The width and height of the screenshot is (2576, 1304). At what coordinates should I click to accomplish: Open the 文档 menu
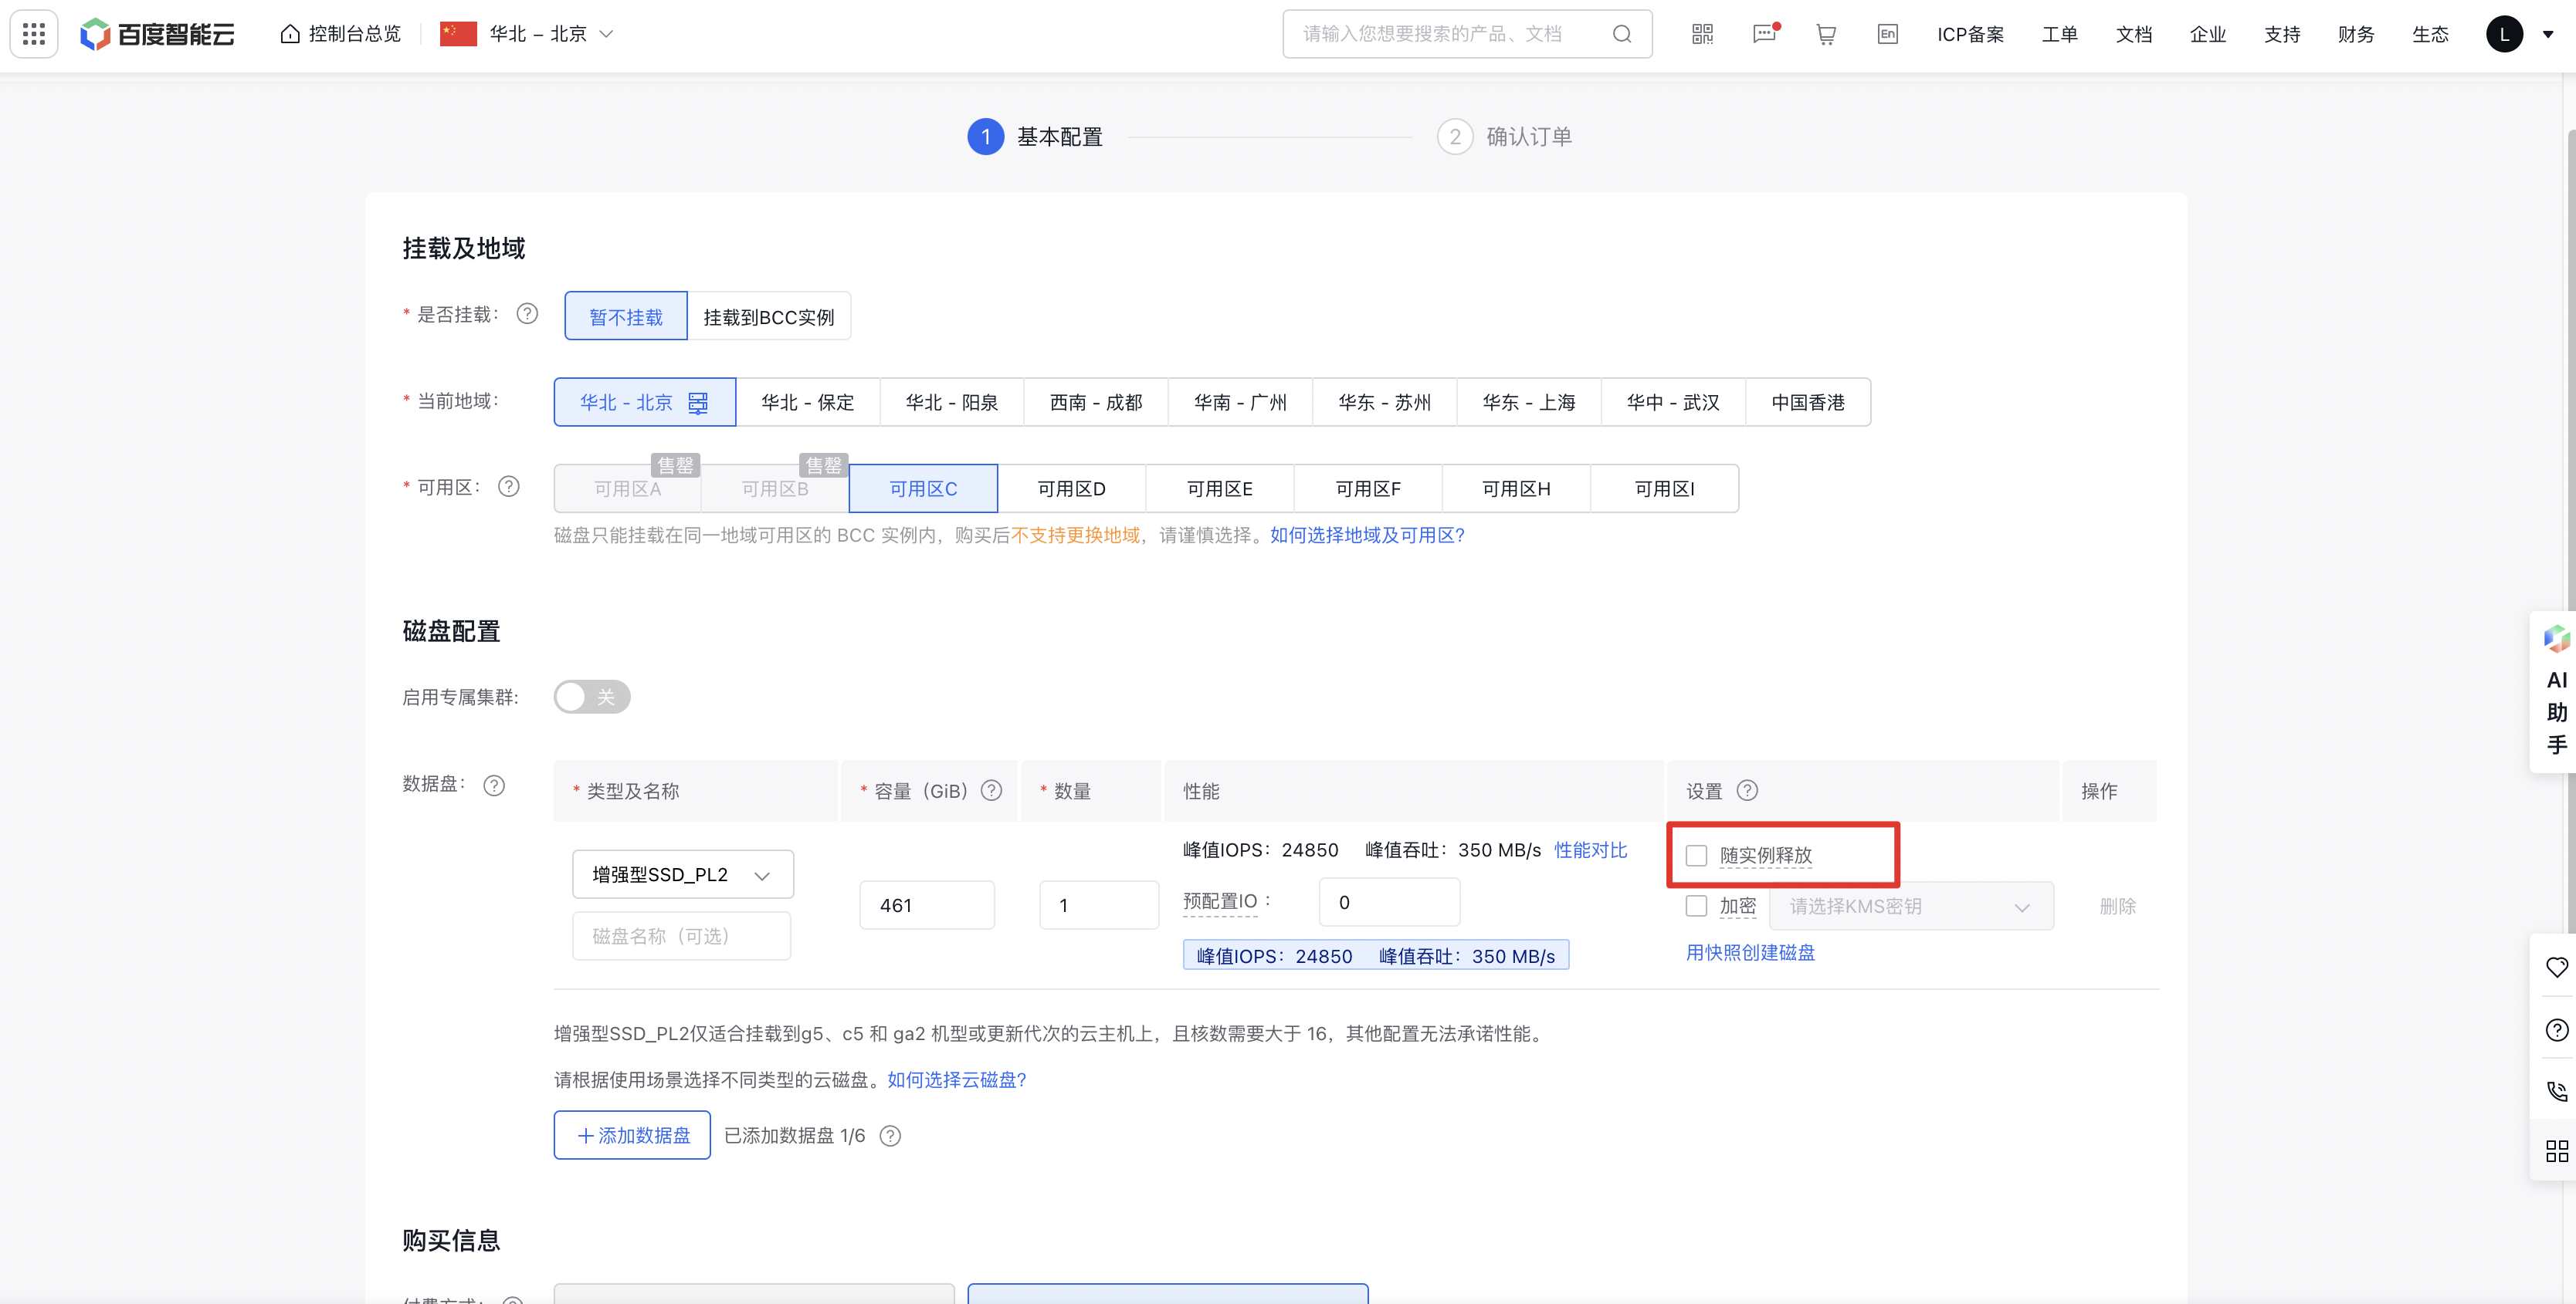(x=2134, y=34)
